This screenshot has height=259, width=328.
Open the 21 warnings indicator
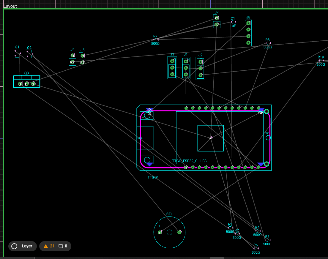click(x=49, y=246)
